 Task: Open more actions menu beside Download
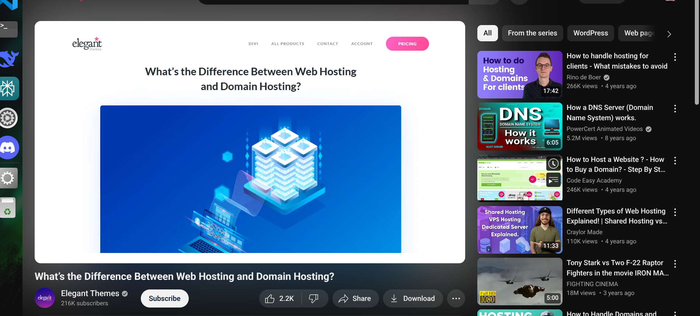456,299
